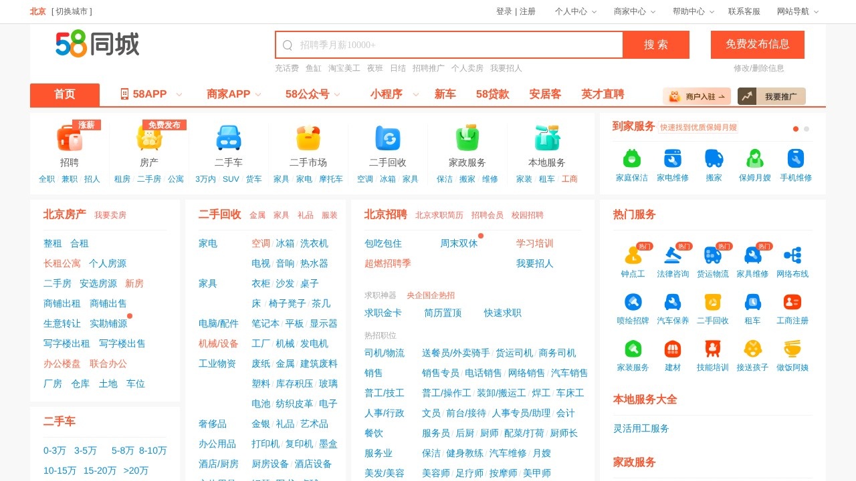Viewport: 856px width, 481px height.
Task: Focus the search input field
Action: [455, 45]
